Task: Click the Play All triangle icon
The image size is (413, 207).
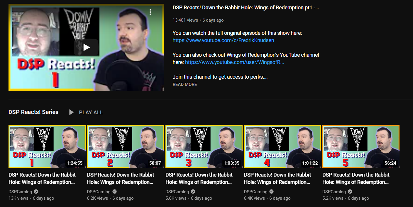Action: [x=71, y=112]
